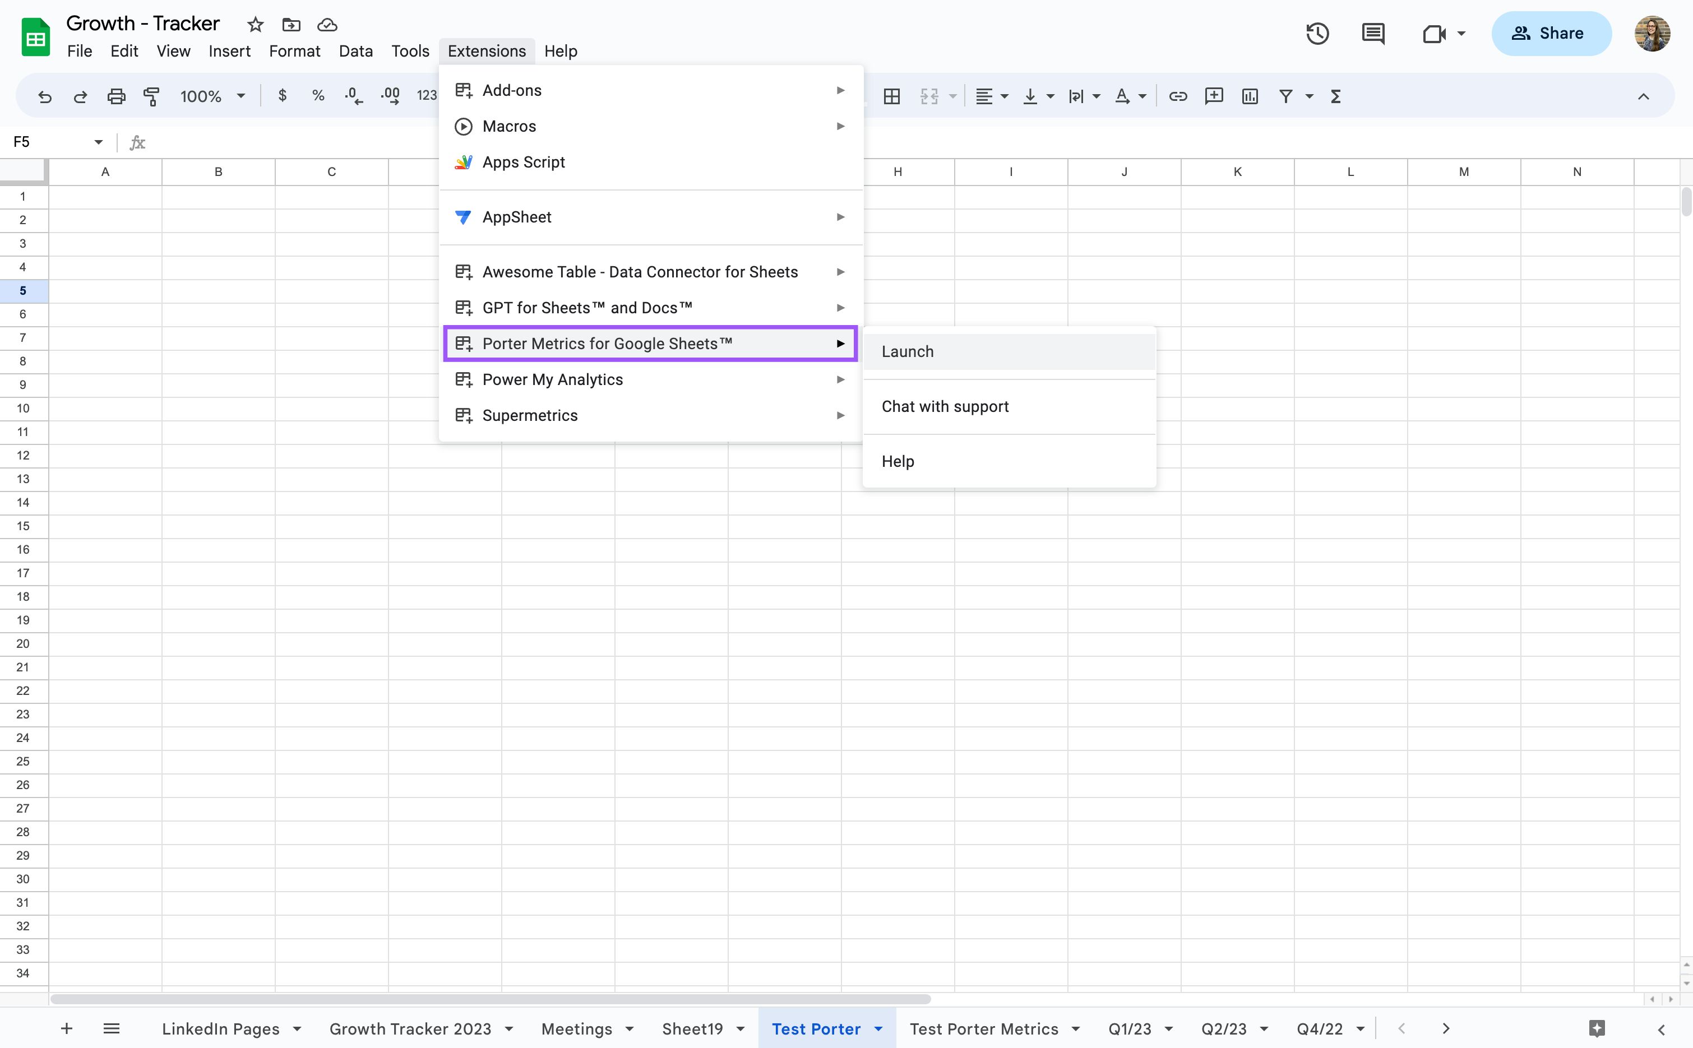Click the Redo icon in the toolbar
This screenshot has height=1048, width=1693.
80,96
